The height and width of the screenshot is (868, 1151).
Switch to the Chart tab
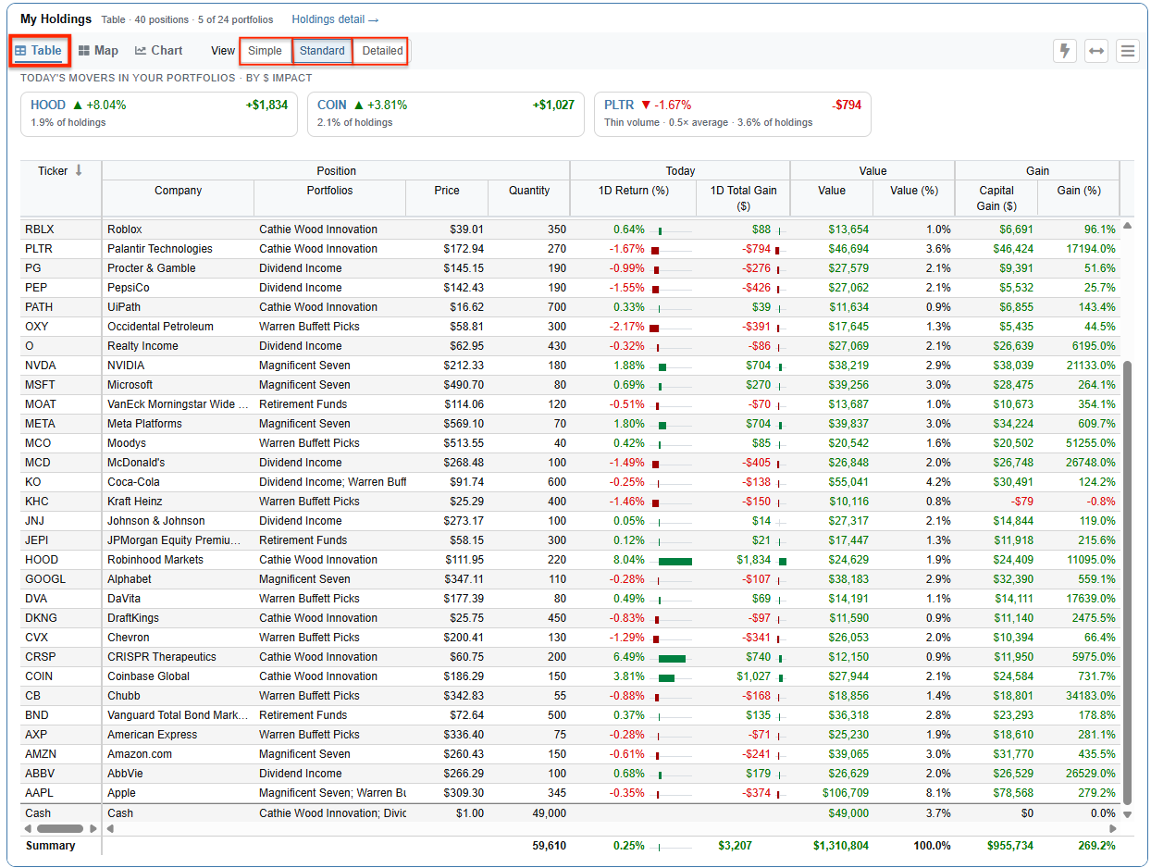159,51
